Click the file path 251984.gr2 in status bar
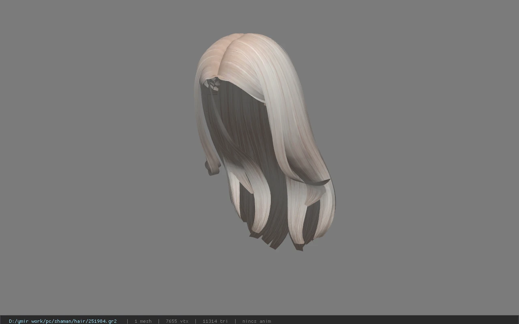The width and height of the screenshot is (519, 324). [x=62, y=321]
